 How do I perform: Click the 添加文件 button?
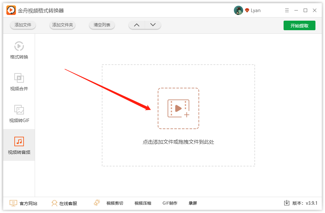23,25
